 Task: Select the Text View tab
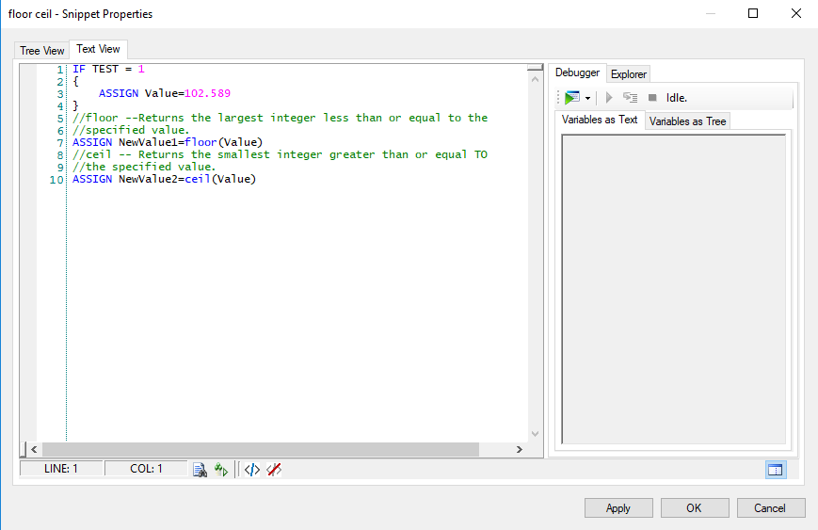(x=98, y=49)
